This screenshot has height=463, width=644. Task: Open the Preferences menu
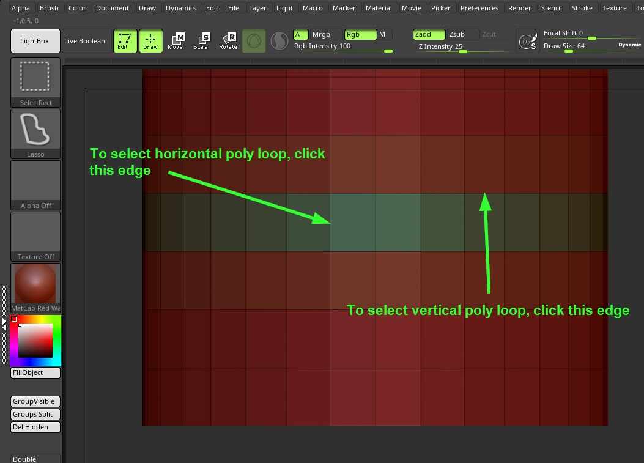(x=479, y=8)
